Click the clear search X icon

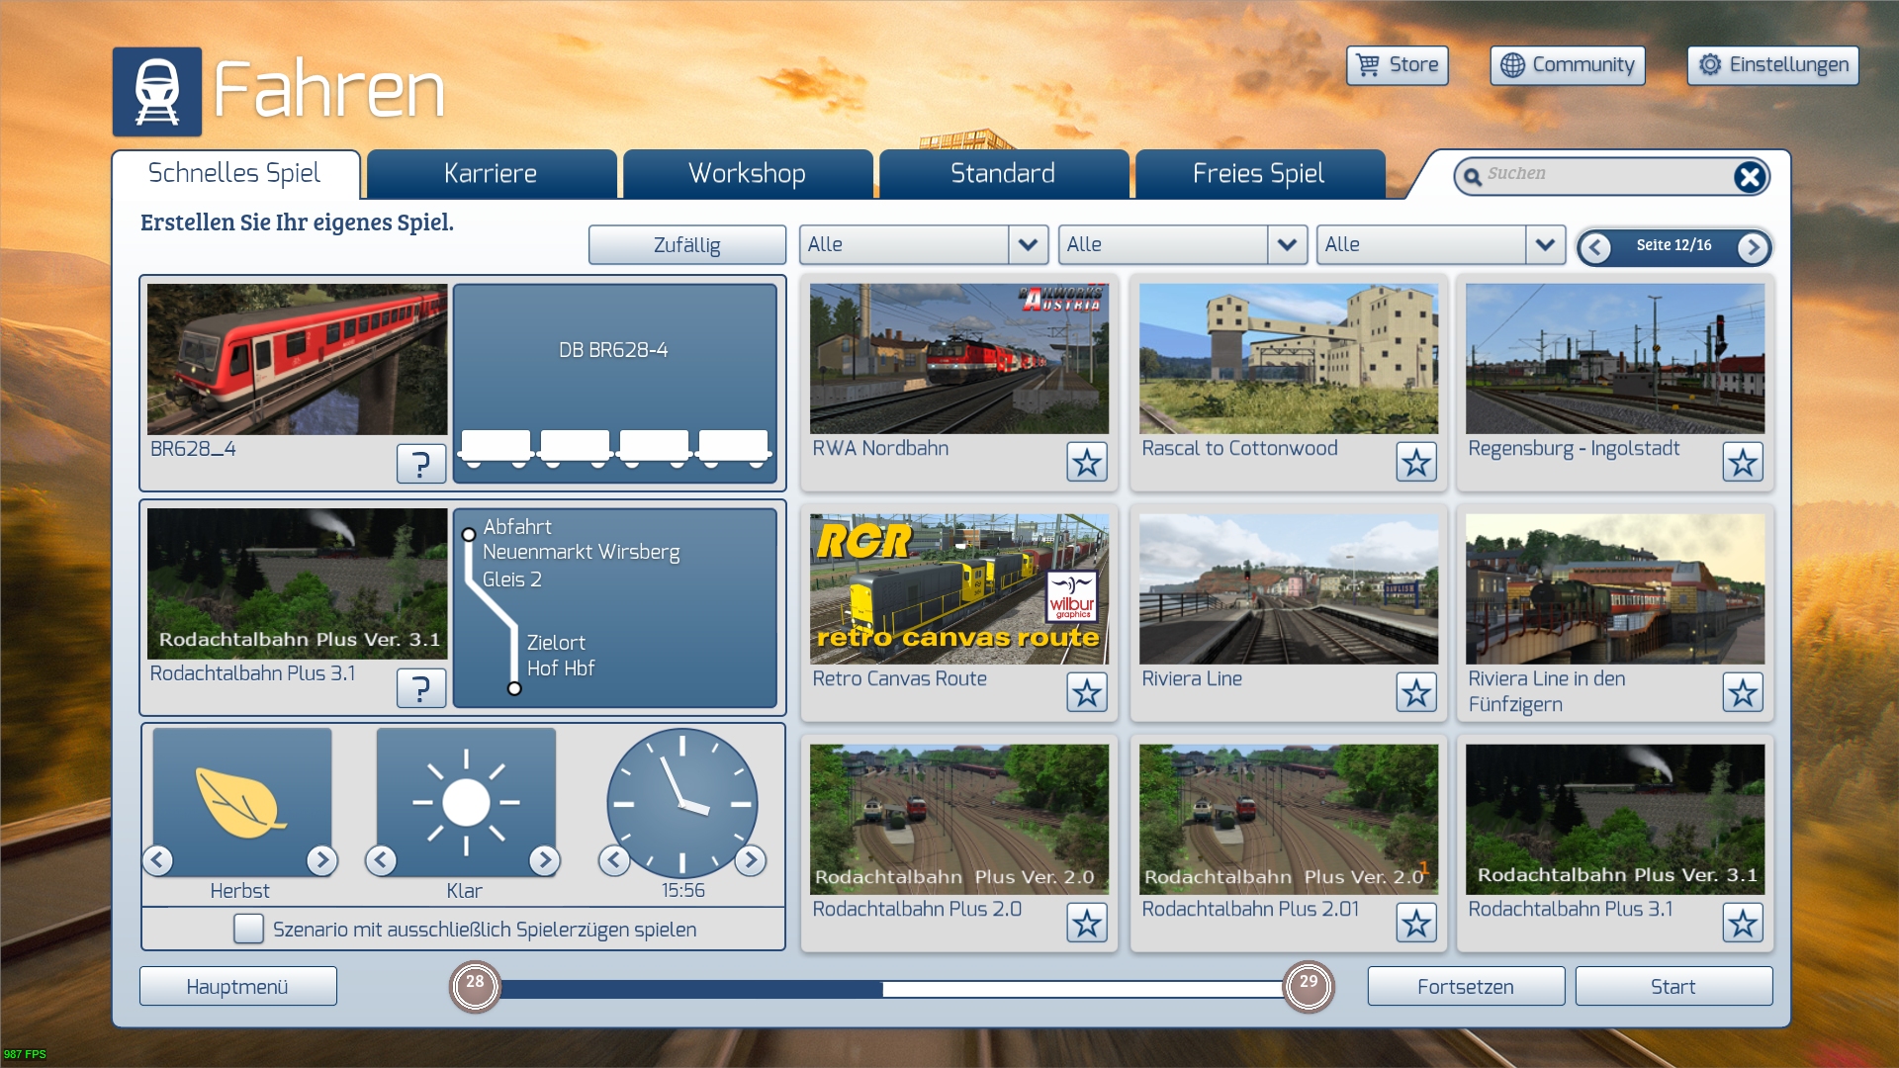(x=1749, y=176)
